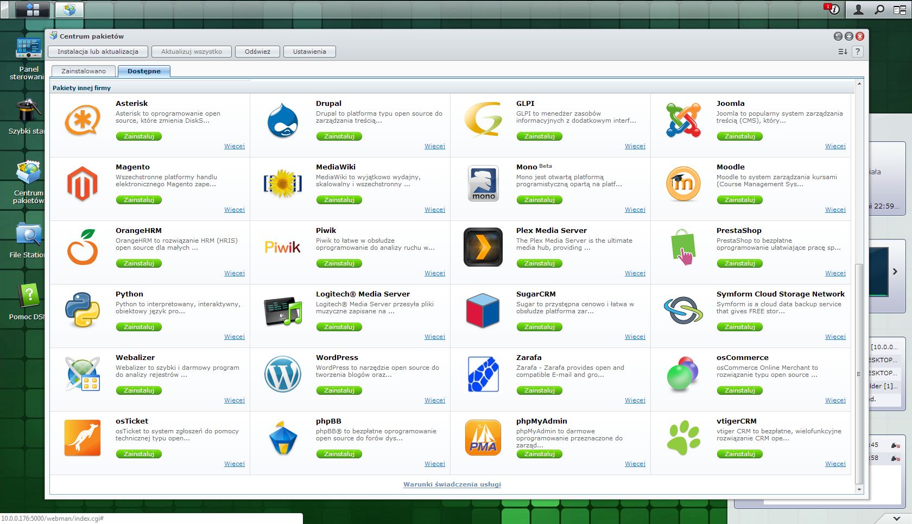Click the SugarCRM cube icon
The width and height of the screenshot is (912, 524).
tap(483, 311)
